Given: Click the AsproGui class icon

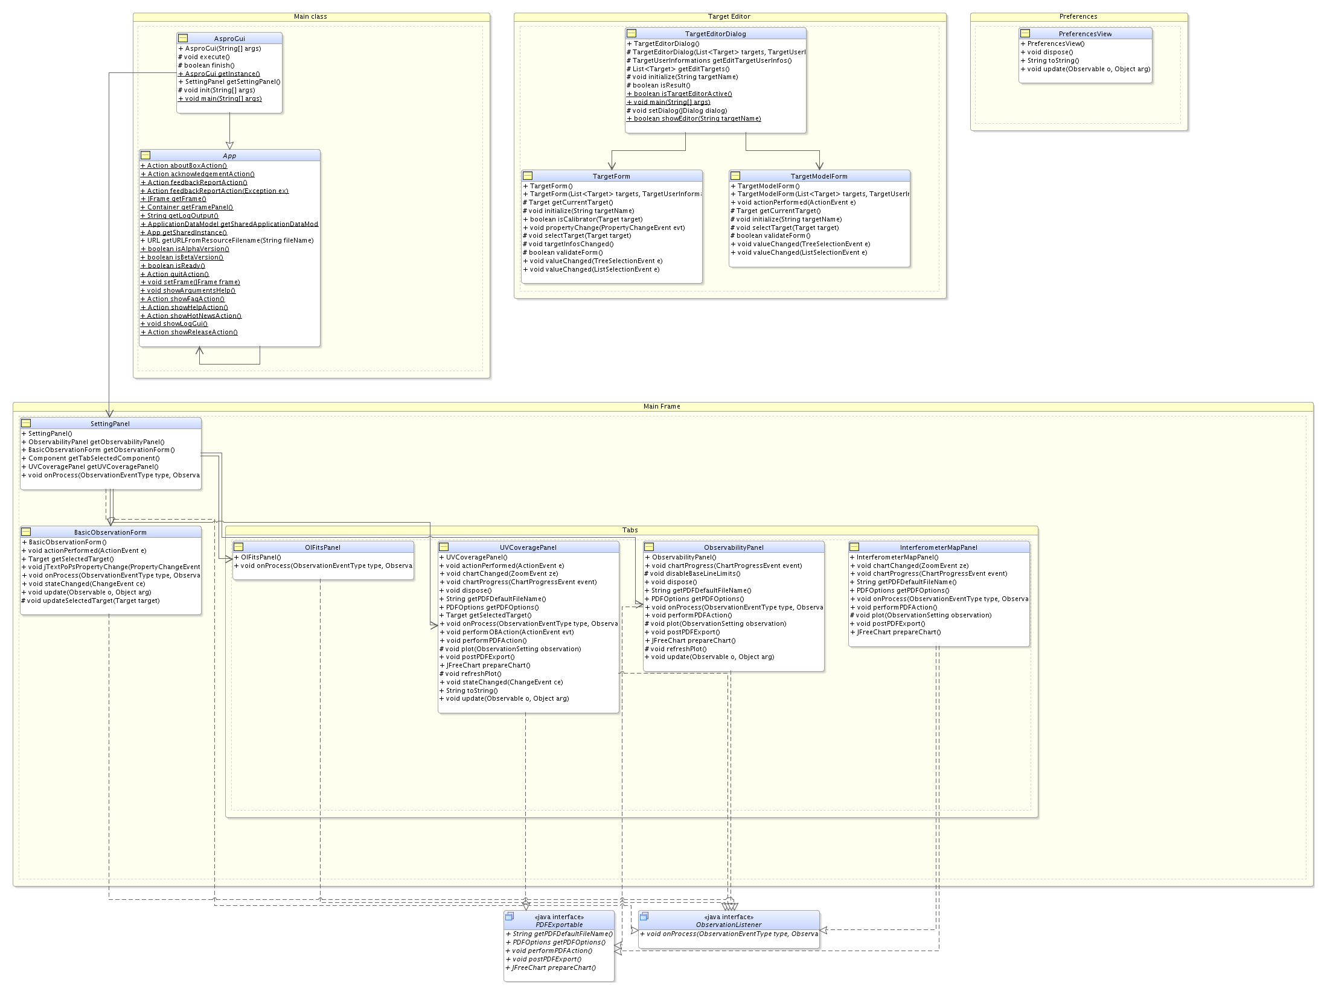Looking at the screenshot, I should tap(183, 38).
